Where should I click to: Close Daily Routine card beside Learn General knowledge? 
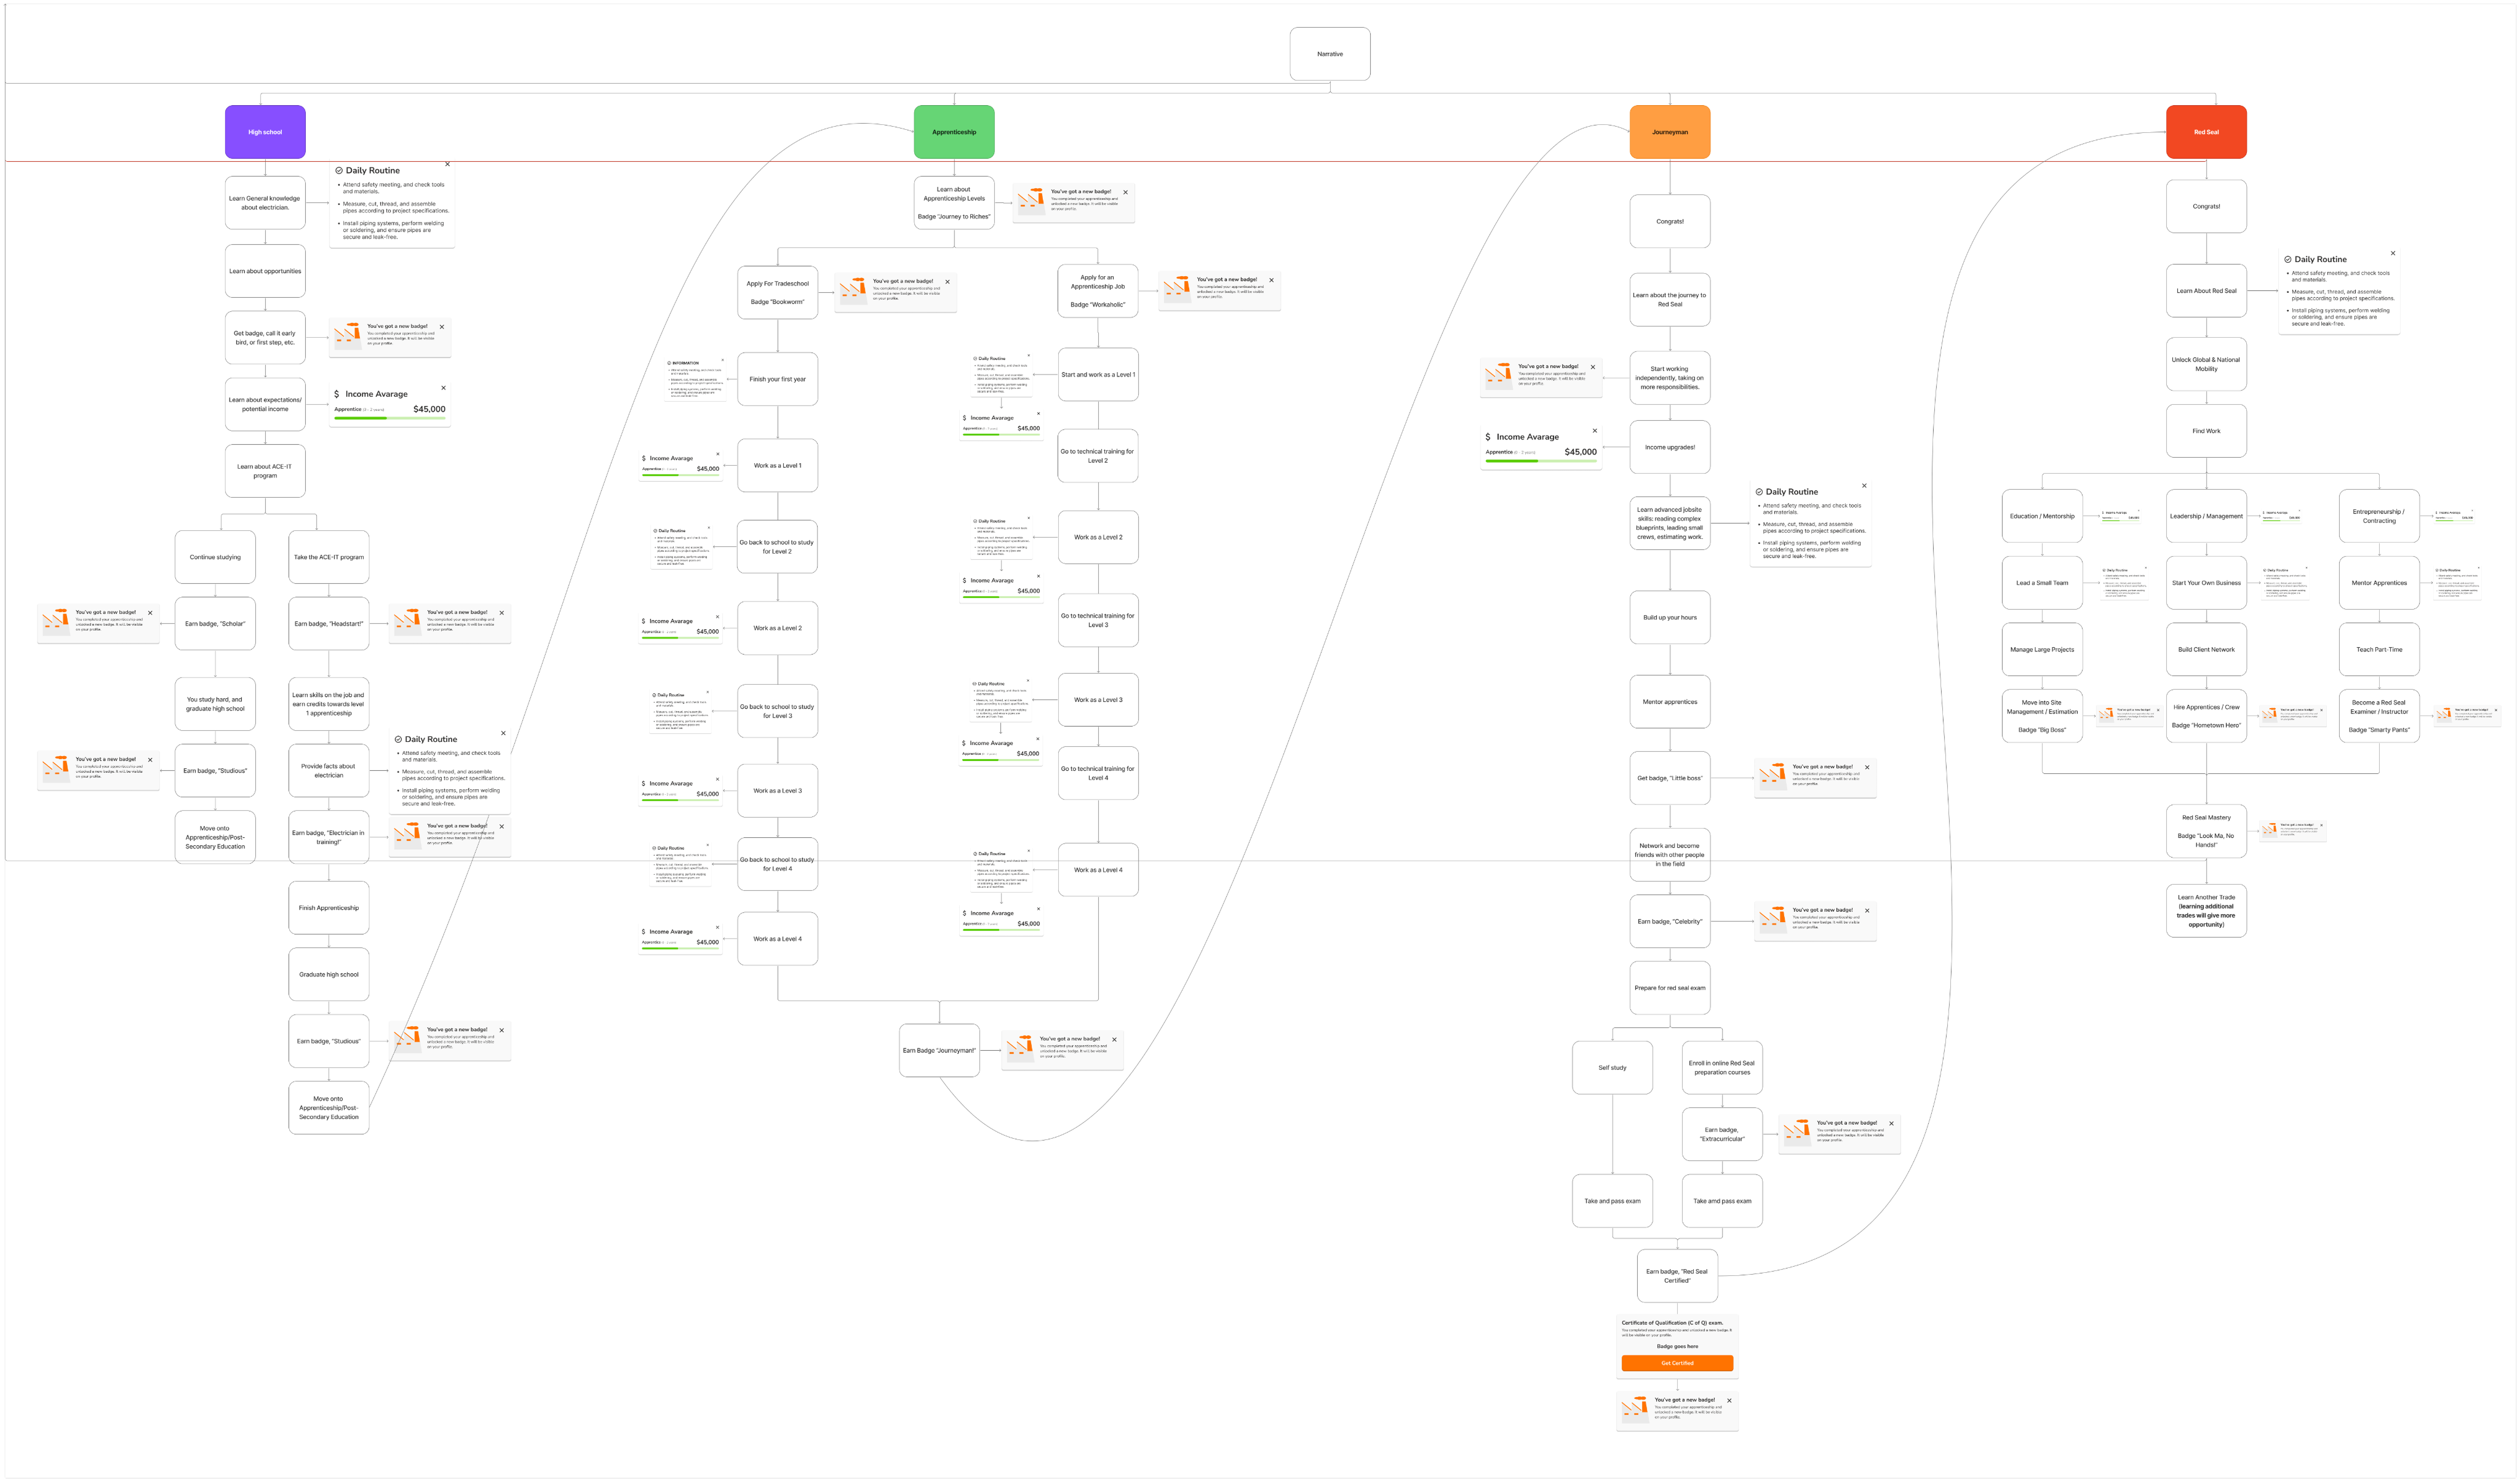pyautogui.click(x=447, y=164)
